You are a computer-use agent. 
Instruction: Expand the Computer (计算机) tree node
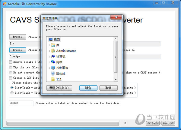pos(49,57)
